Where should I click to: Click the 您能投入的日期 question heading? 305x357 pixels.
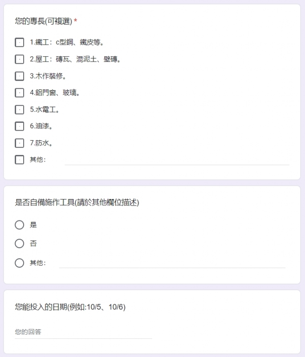pos(70,307)
